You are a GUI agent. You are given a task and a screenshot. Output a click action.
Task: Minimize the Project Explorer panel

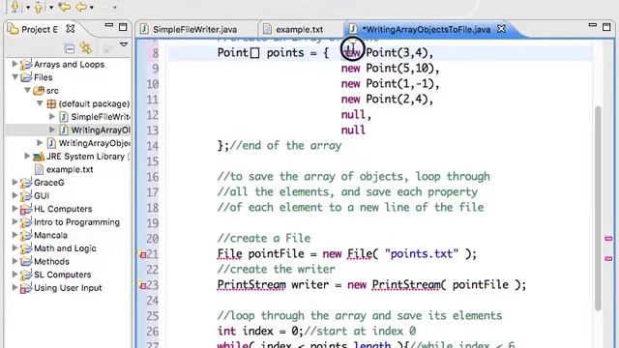pyautogui.click(x=109, y=26)
